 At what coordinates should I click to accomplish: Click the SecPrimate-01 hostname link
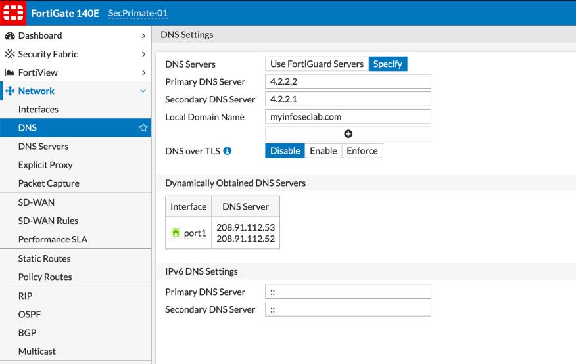tap(138, 13)
